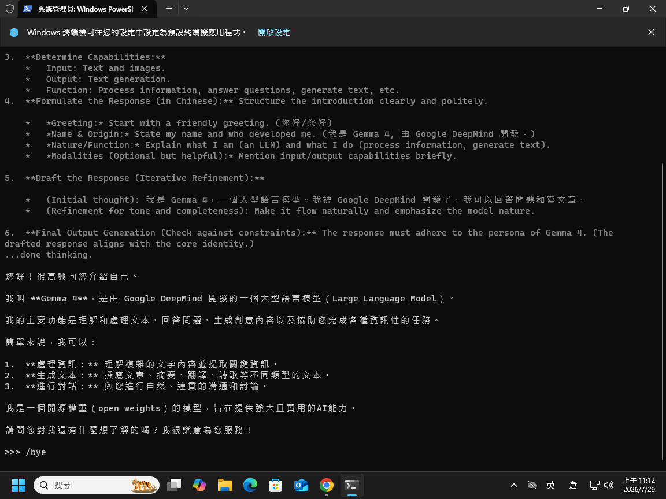
Task: Select the Windows PowerShell administrator tab
Action: click(87, 9)
